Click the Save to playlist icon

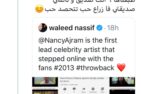point(102,89)
